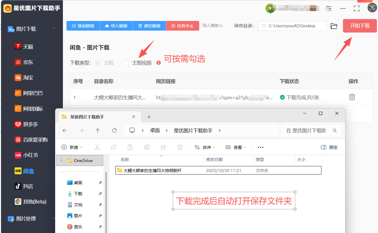Click the Paste icon in Explorer toolbar
Viewport: 378px width, 233px height.
coord(130,147)
